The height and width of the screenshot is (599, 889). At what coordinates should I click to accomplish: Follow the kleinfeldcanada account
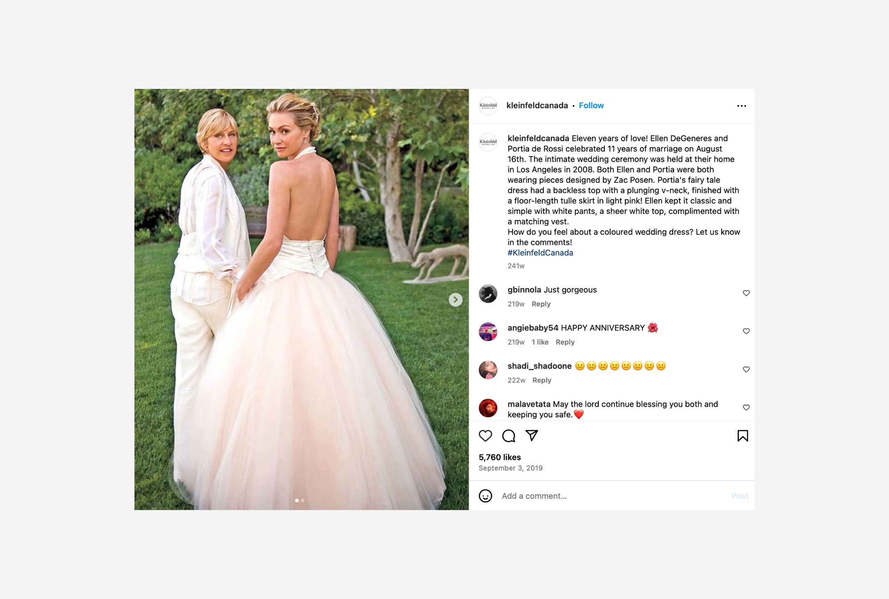click(591, 105)
